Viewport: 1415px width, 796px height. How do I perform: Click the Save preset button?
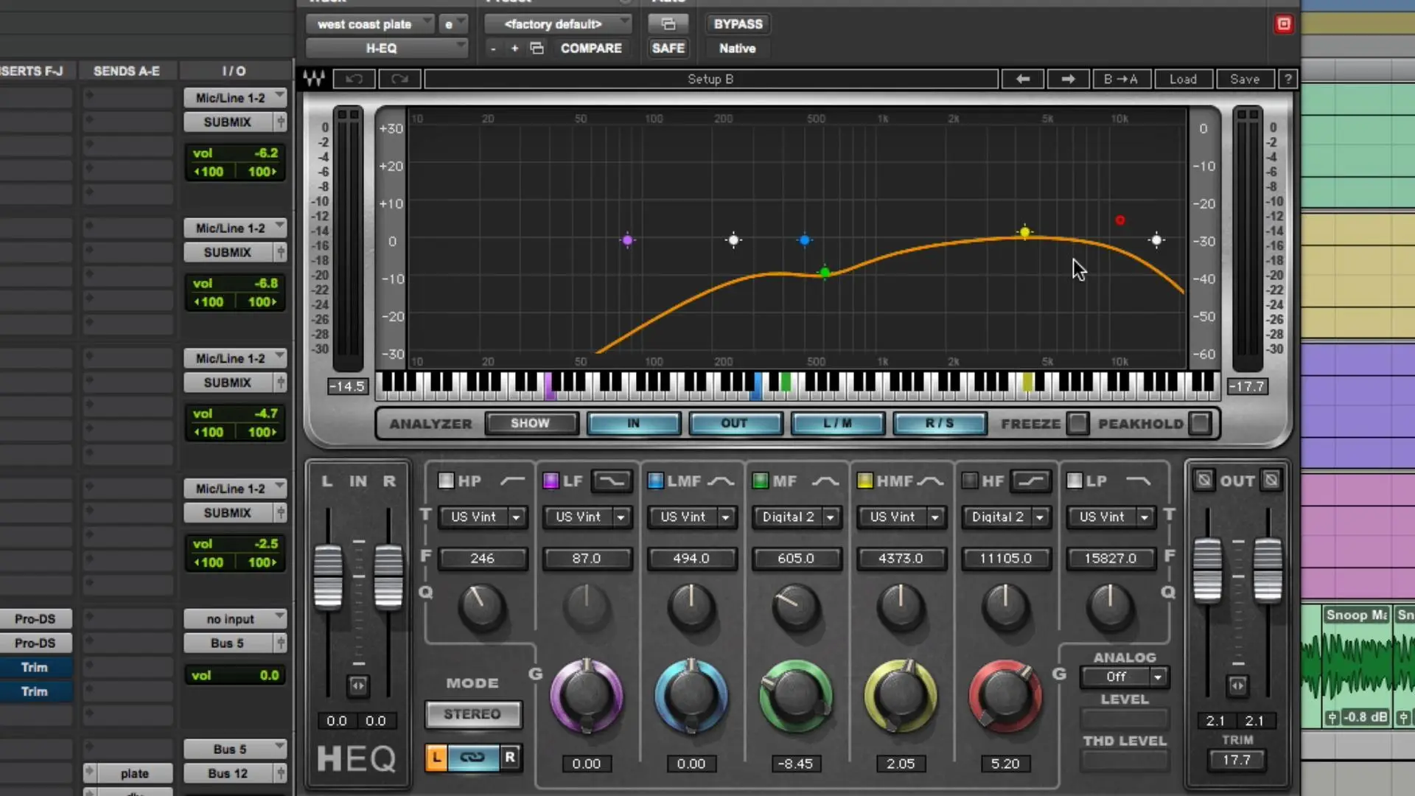click(1245, 79)
